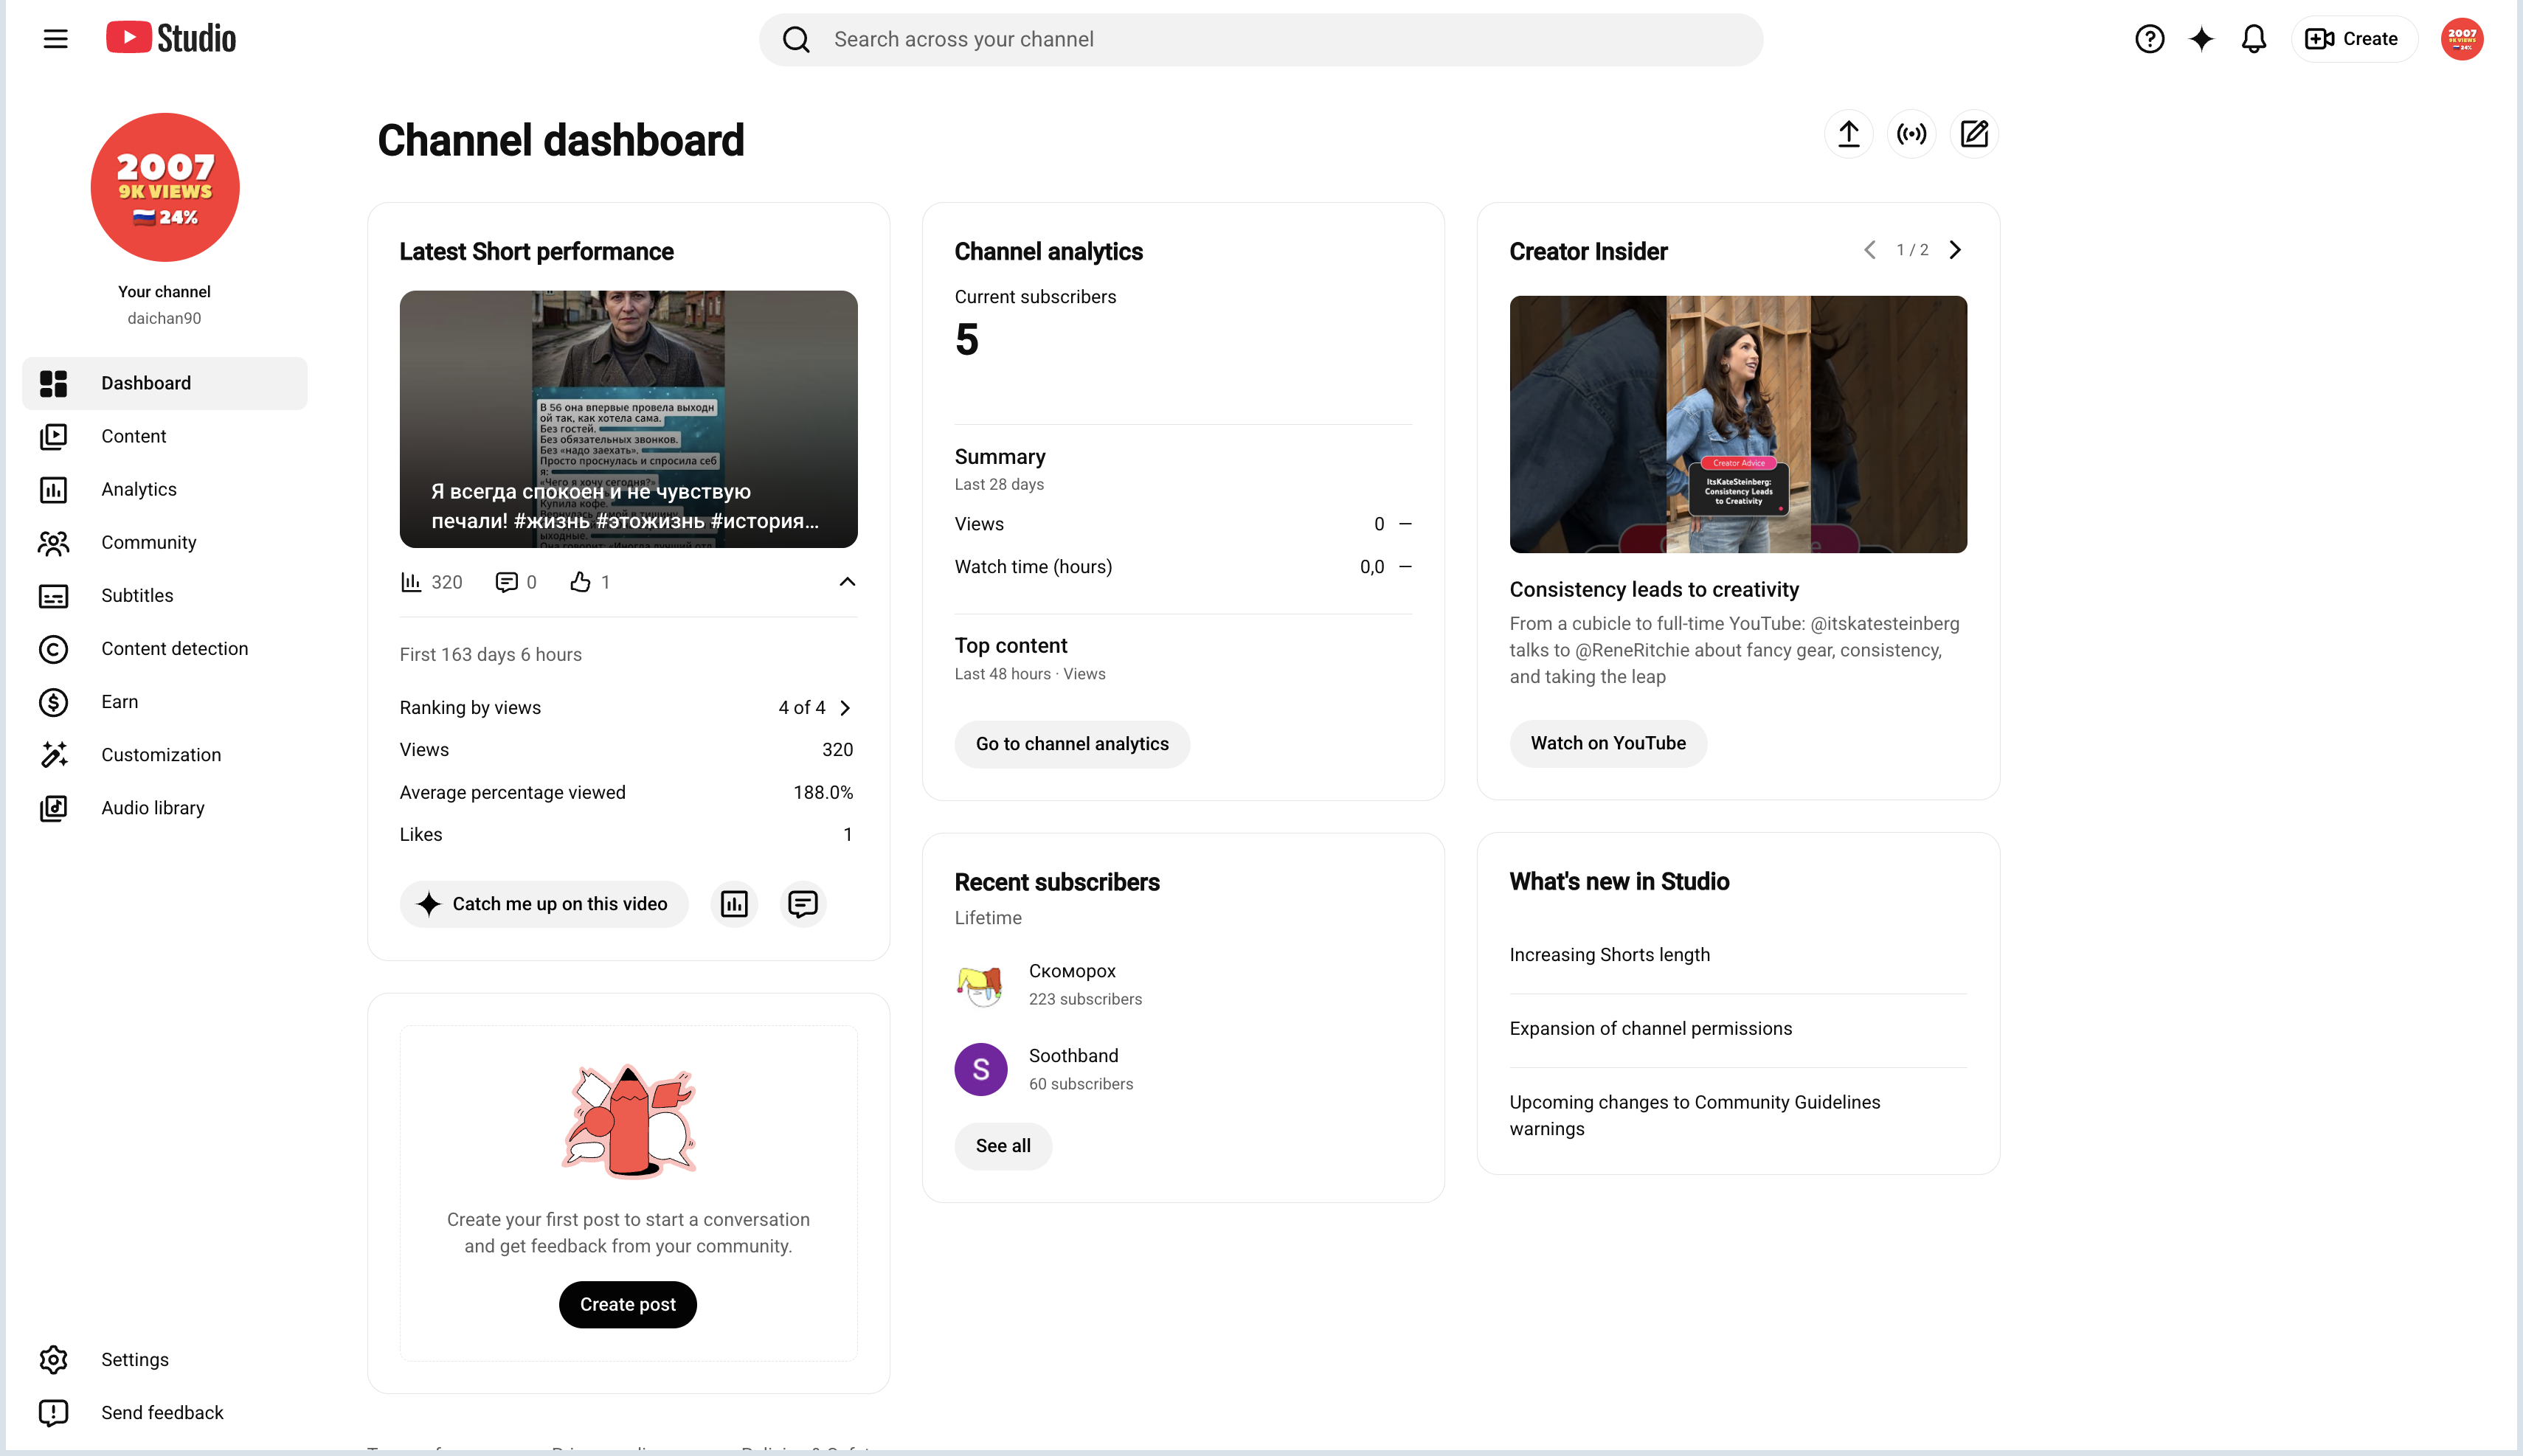
Task: Open Upcoming changes to Community Guidelines warnings
Action: click(x=1694, y=1115)
